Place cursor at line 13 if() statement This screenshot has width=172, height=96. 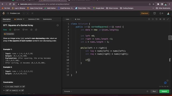(88, 60)
